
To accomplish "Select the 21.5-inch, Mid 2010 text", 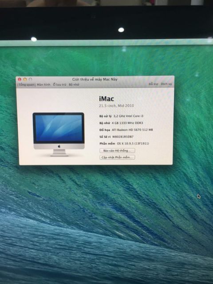I will point(116,106).
